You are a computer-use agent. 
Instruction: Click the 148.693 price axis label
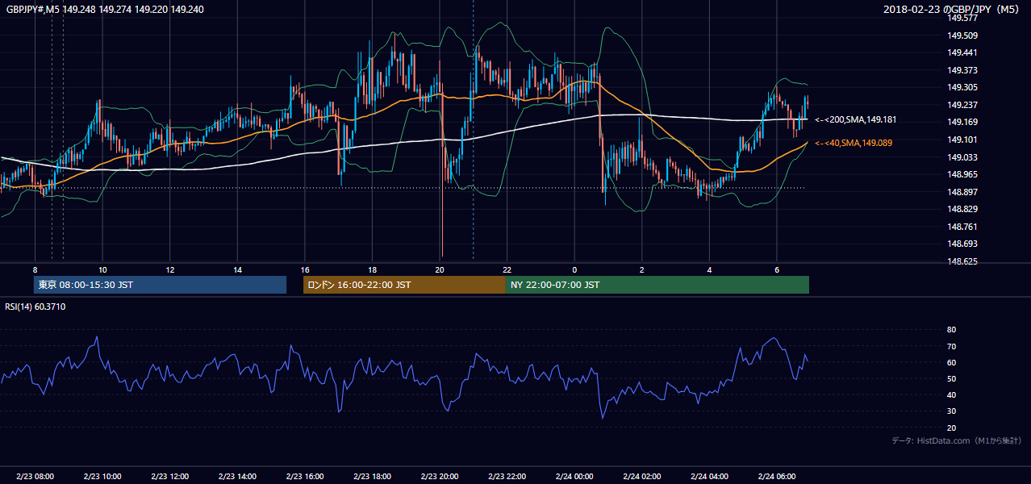[x=962, y=244]
